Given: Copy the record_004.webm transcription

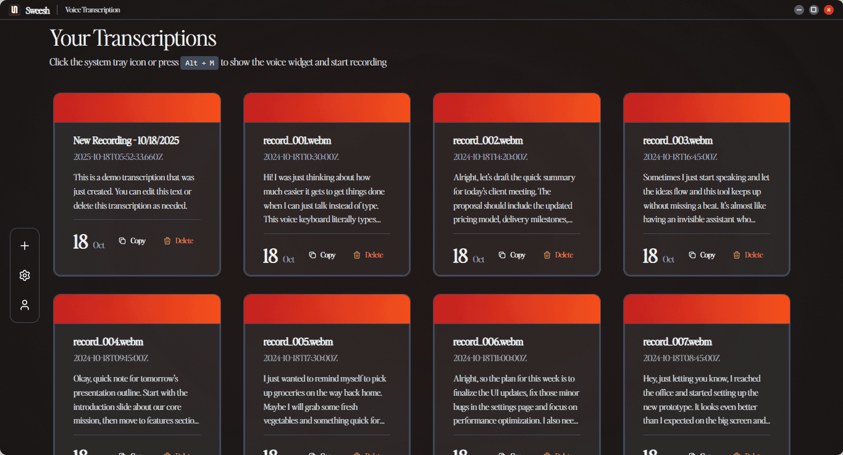Looking at the screenshot, I should [x=132, y=453].
